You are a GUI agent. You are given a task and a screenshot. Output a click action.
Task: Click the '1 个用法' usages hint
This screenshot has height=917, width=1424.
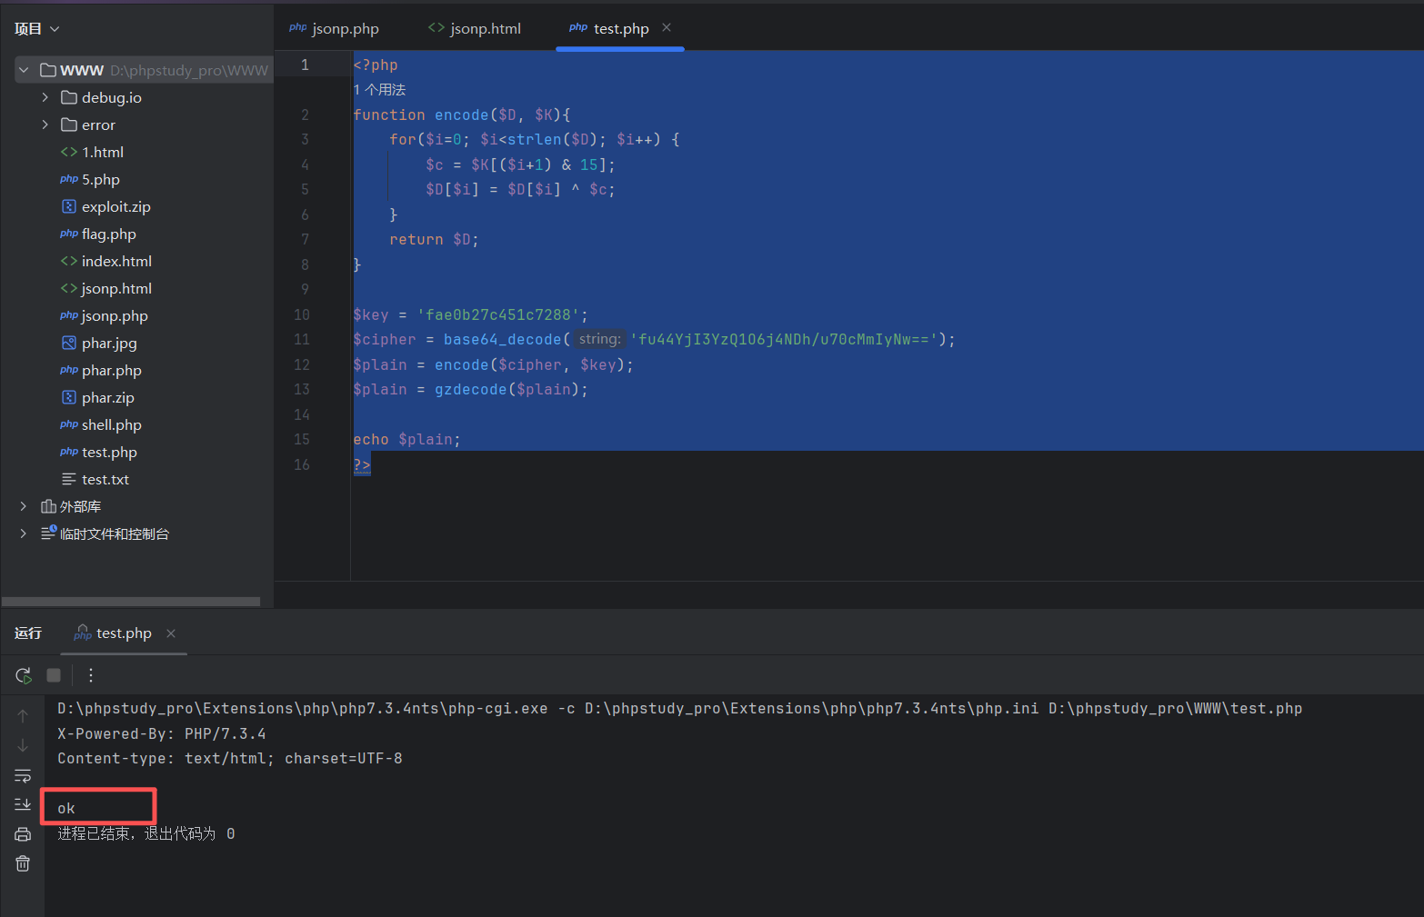pyautogui.click(x=380, y=90)
